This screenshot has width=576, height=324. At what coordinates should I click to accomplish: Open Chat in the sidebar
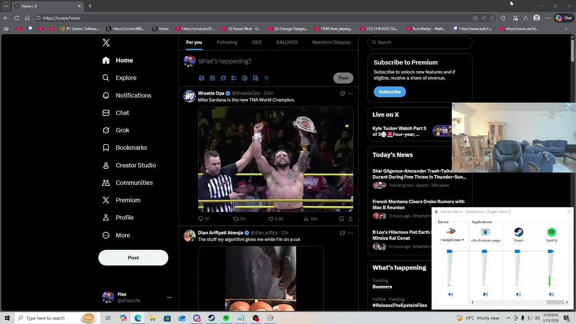(116, 113)
